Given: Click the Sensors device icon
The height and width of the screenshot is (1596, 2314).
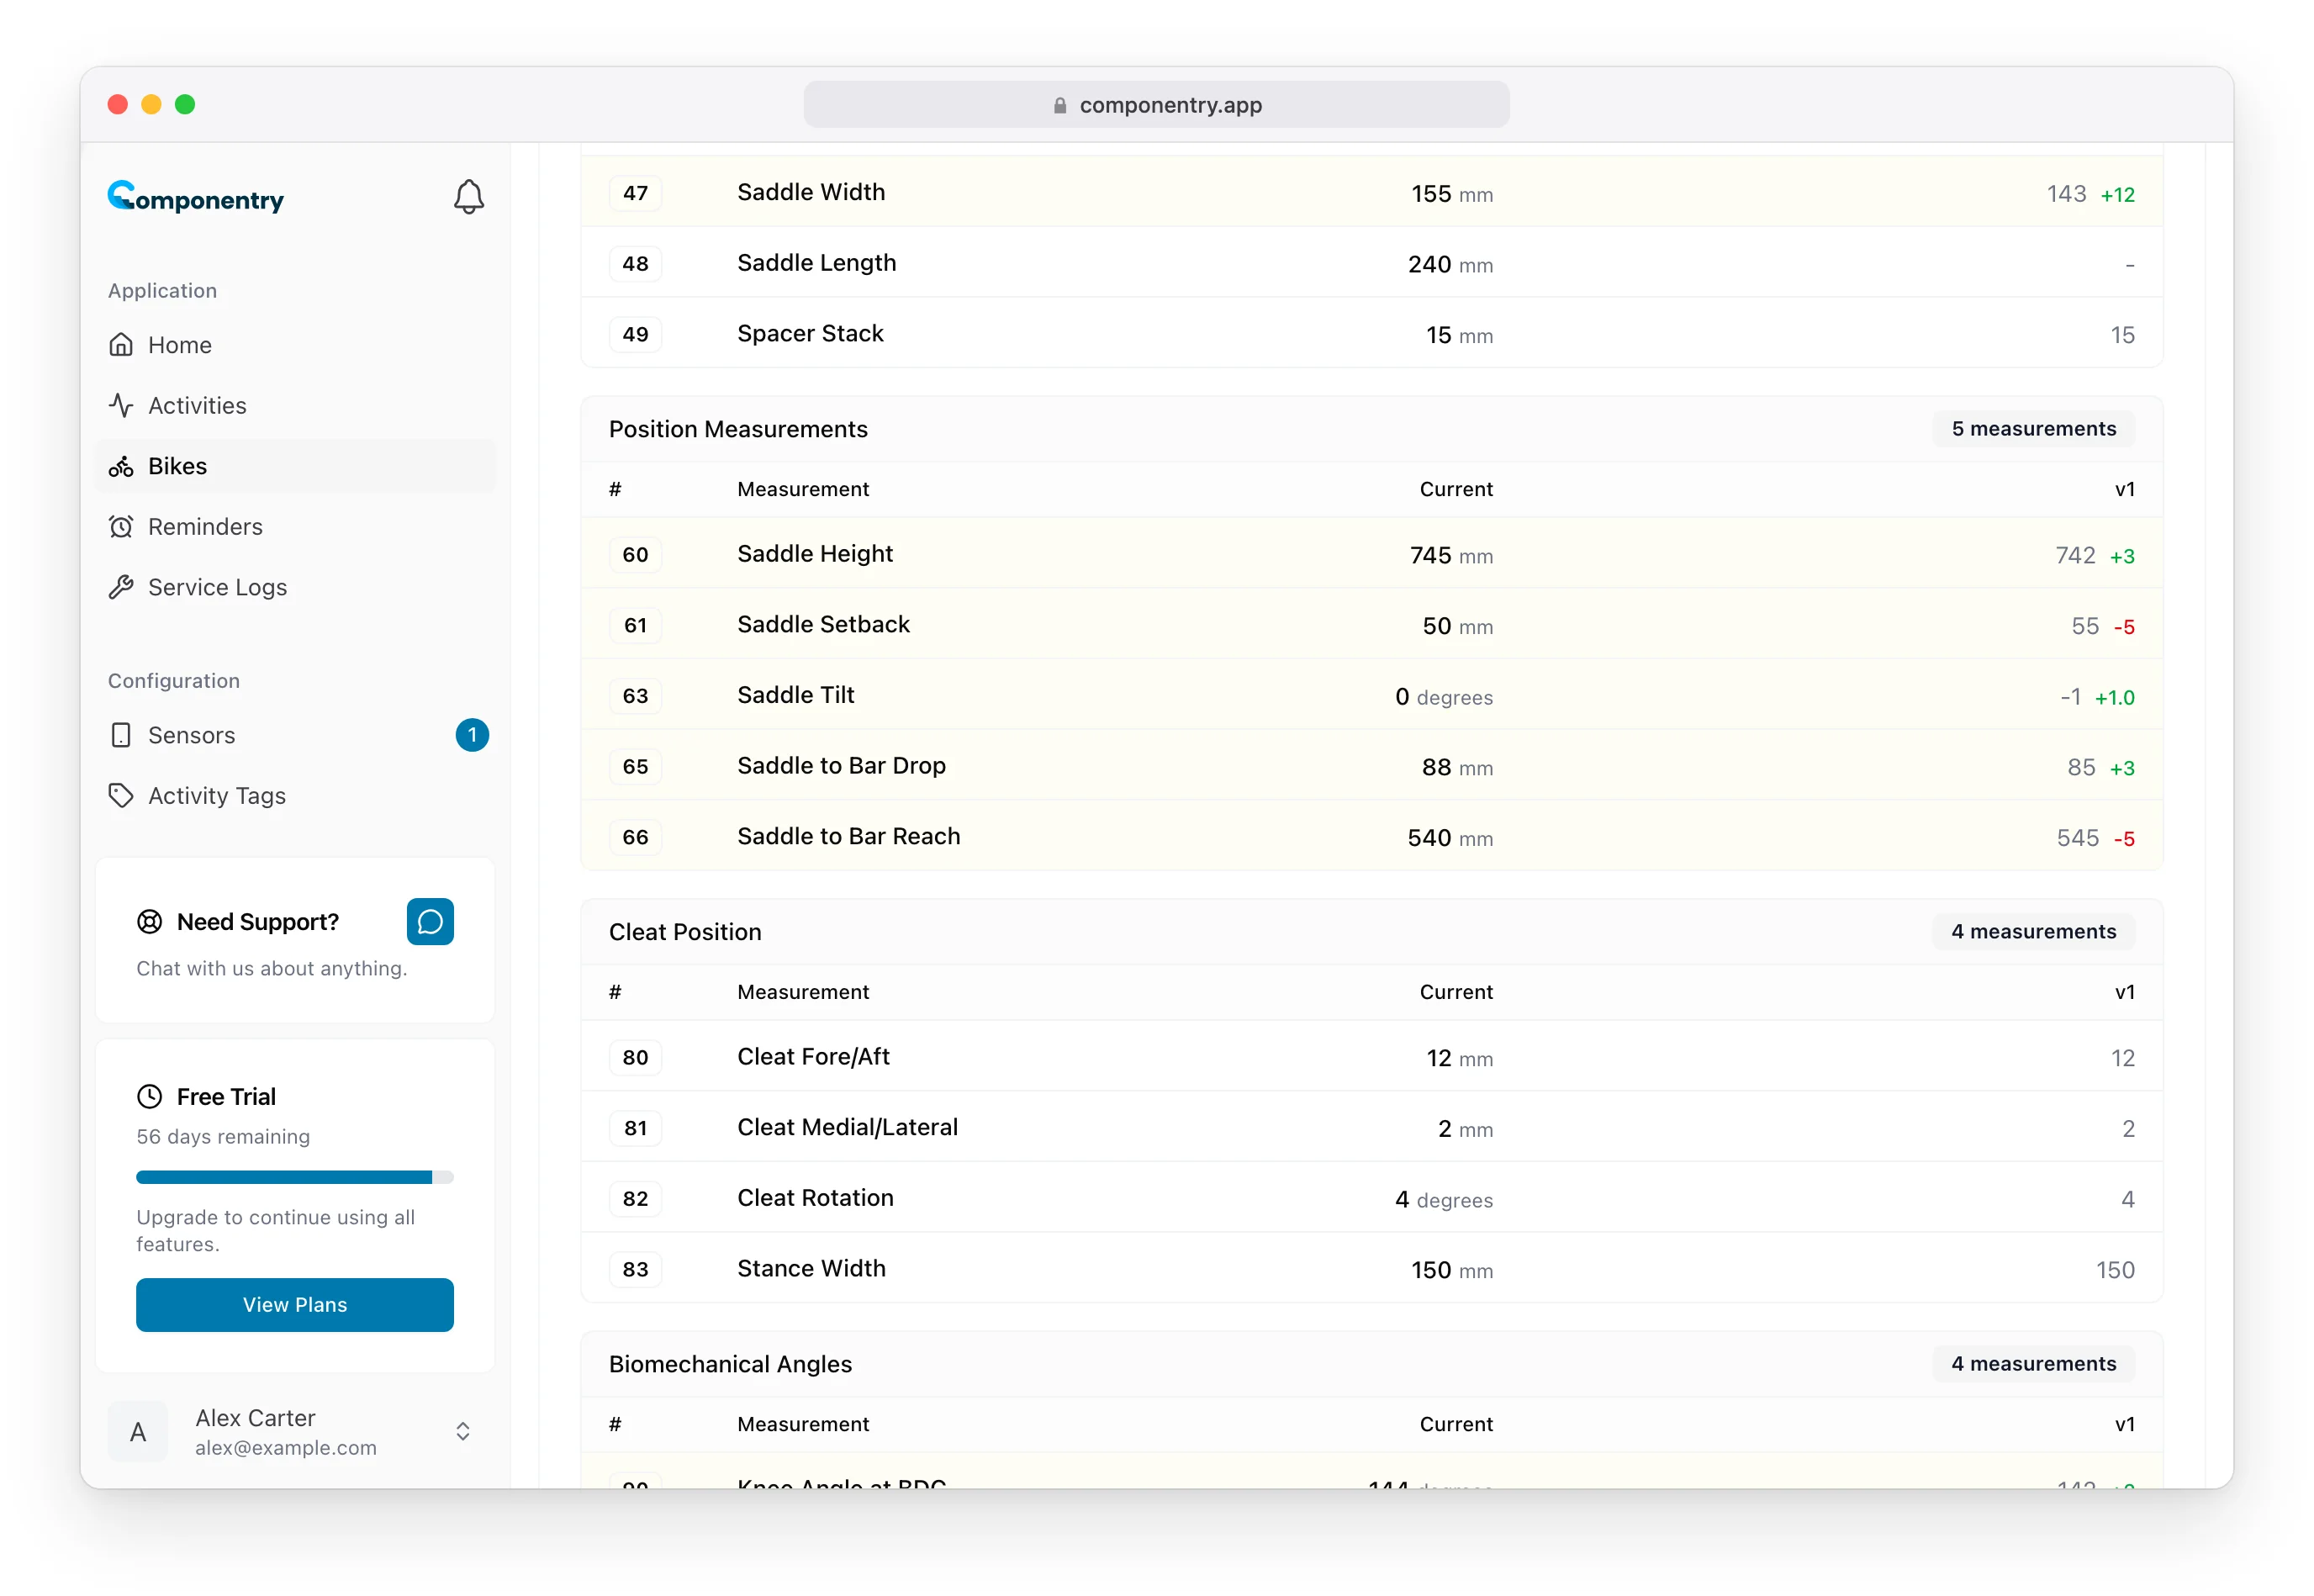Looking at the screenshot, I should (121, 736).
